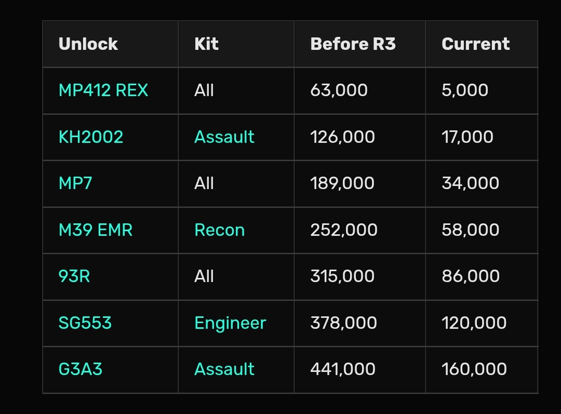The width and height of the screenshot is (561, 414).
Task: Open the Recon kit link
Action: coord(220,230)
